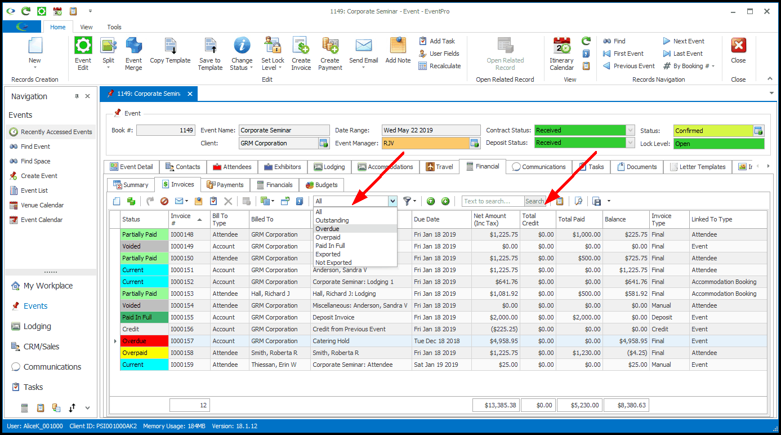Switch to the Budgets tab
The height and width of the screenshot is (435, 781).
(322, 185)
